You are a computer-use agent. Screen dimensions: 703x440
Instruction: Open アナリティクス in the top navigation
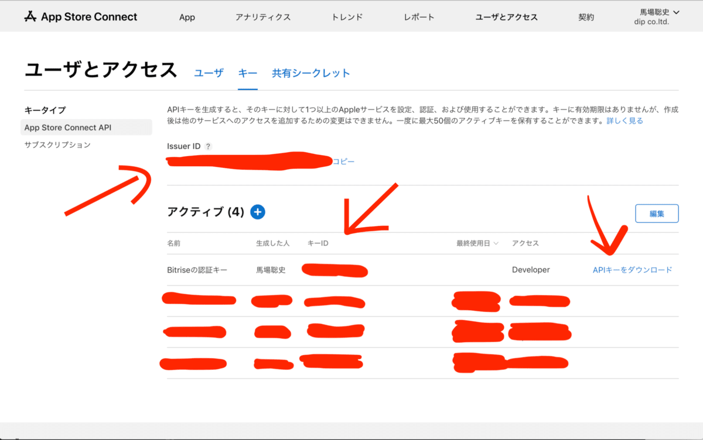(263, 17)
